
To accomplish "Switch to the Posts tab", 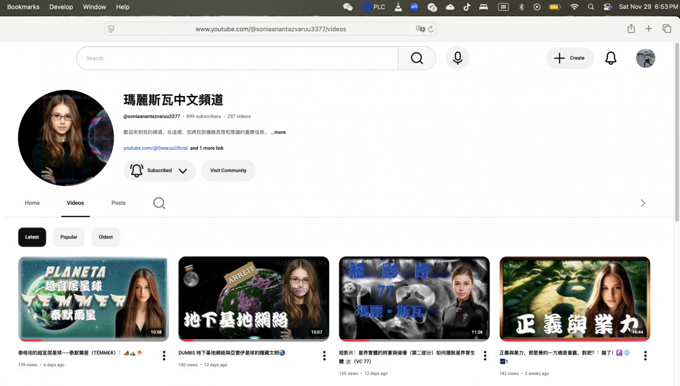I will [x=118, y=203].
